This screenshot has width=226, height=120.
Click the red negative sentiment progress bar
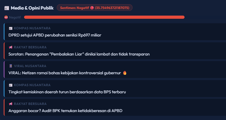pyautogui.click(x=104, y=17)
